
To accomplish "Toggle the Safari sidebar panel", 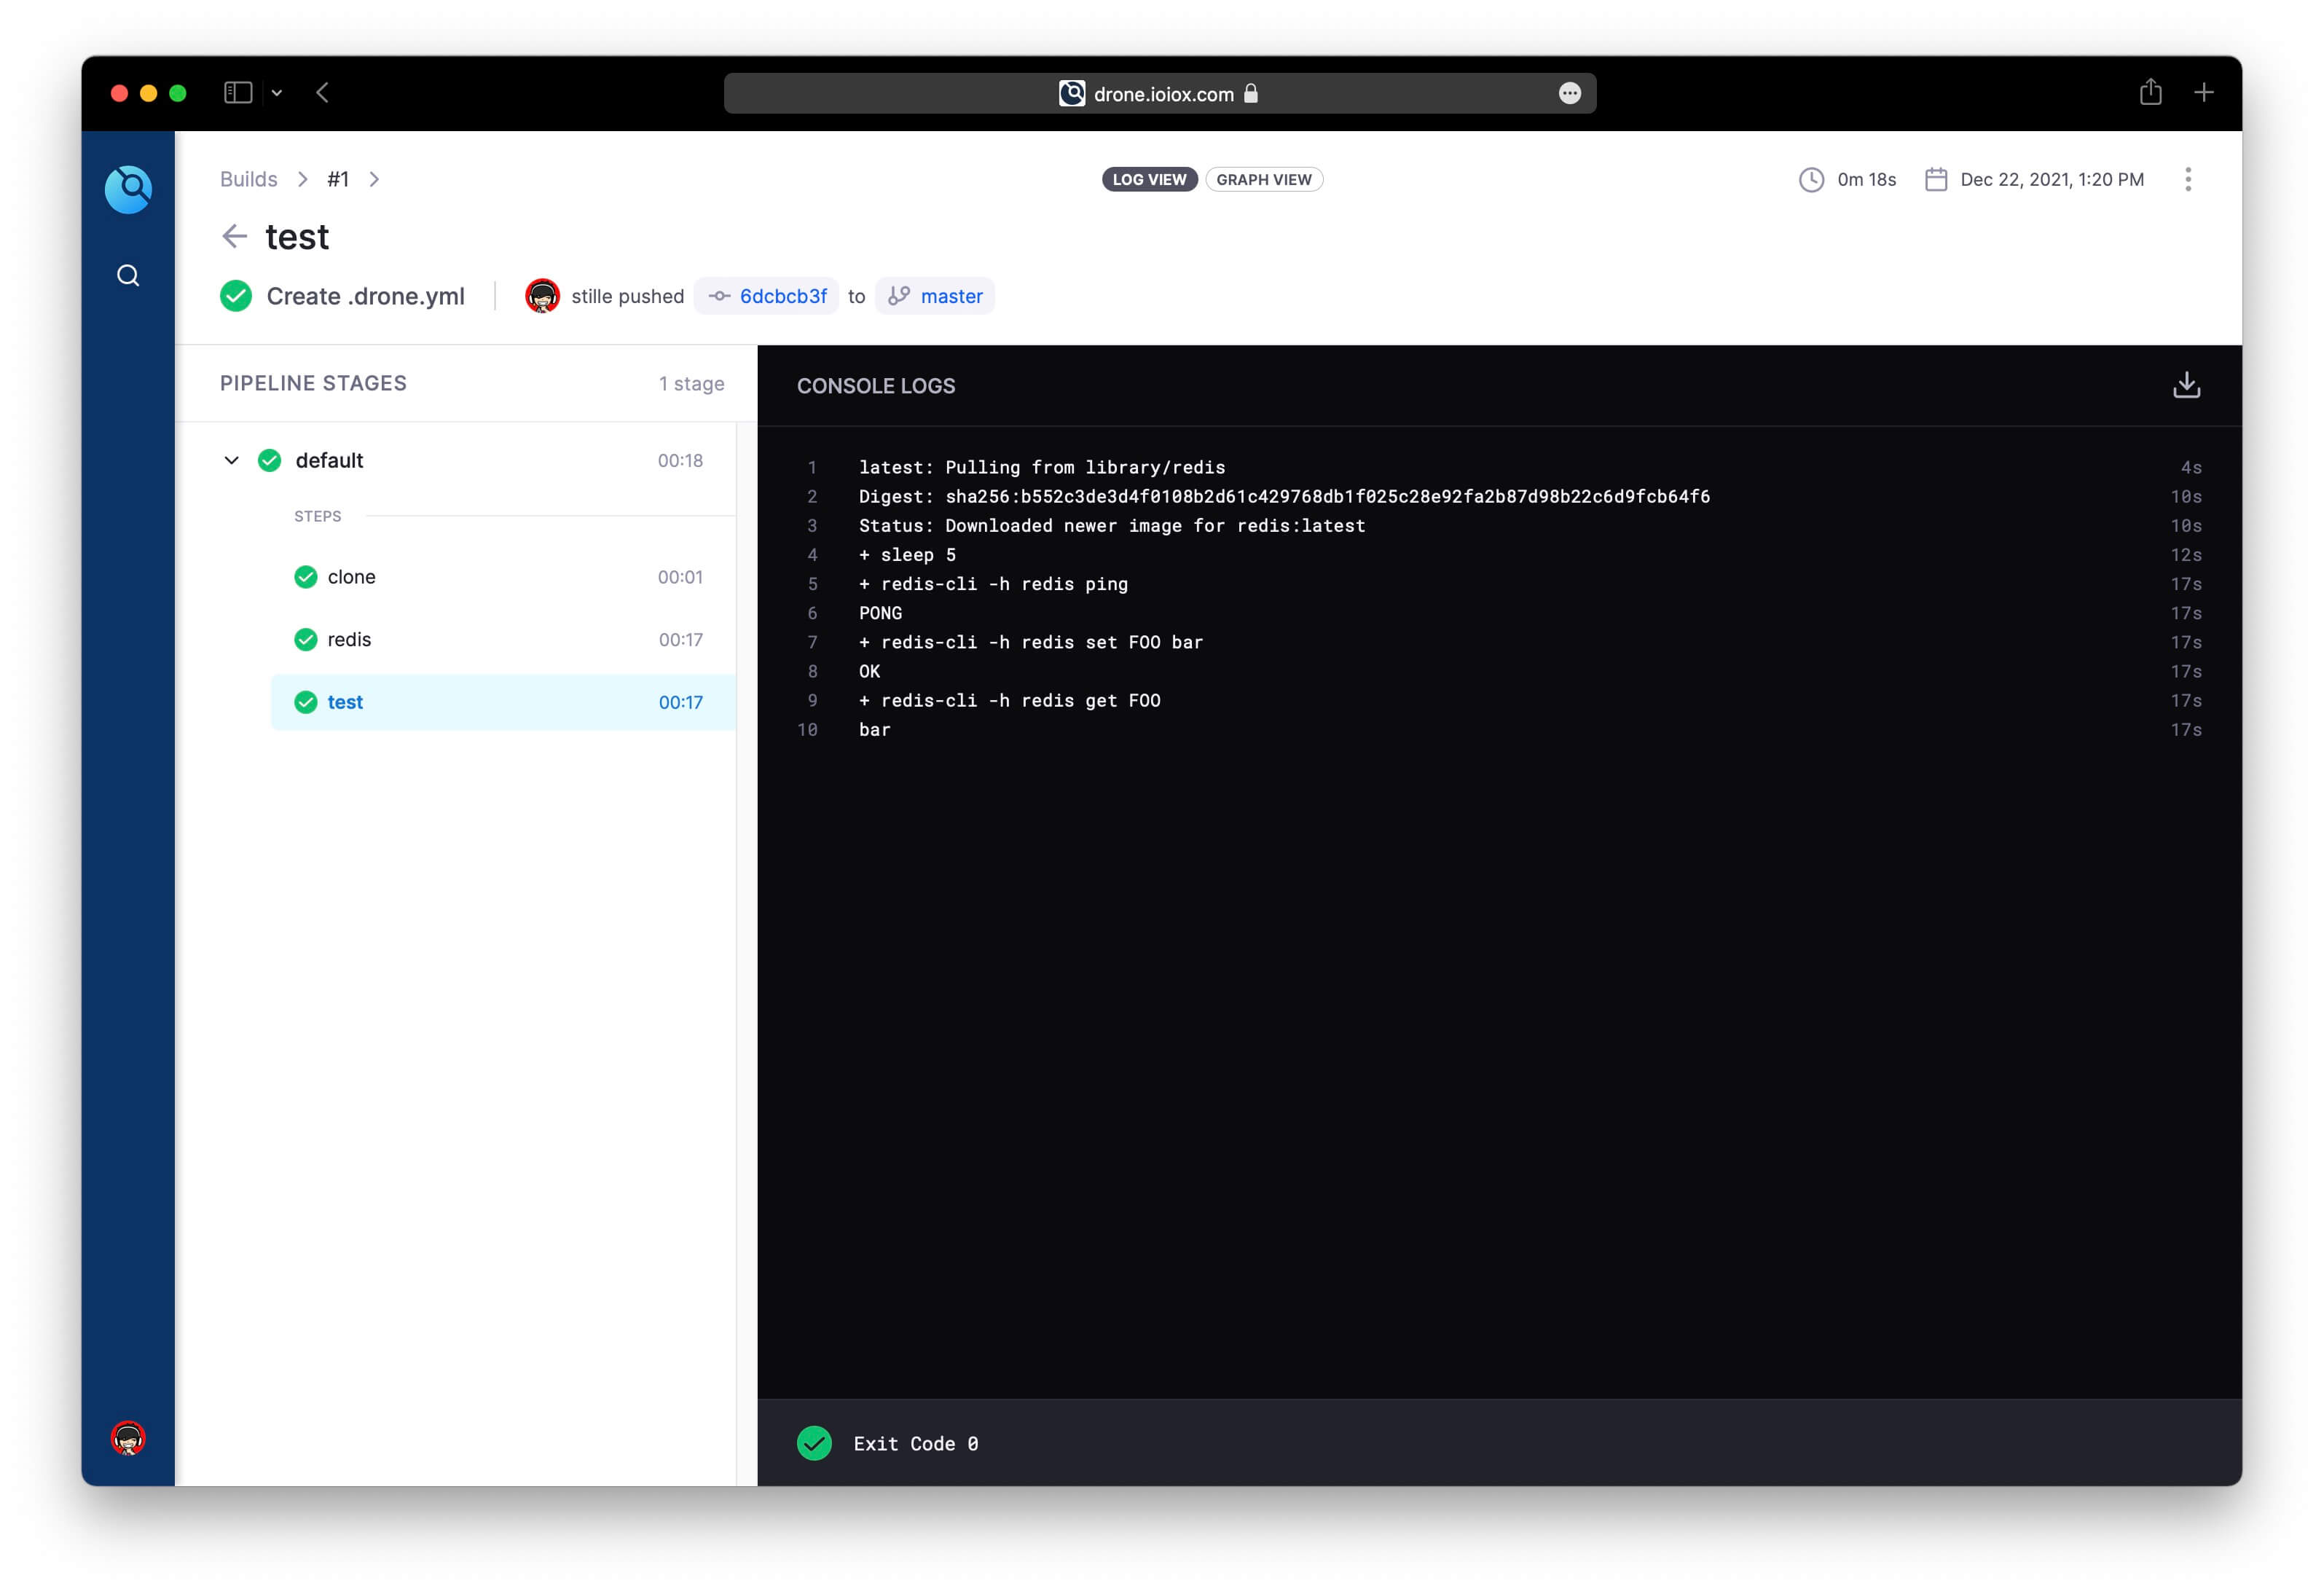I will point(237,93).
